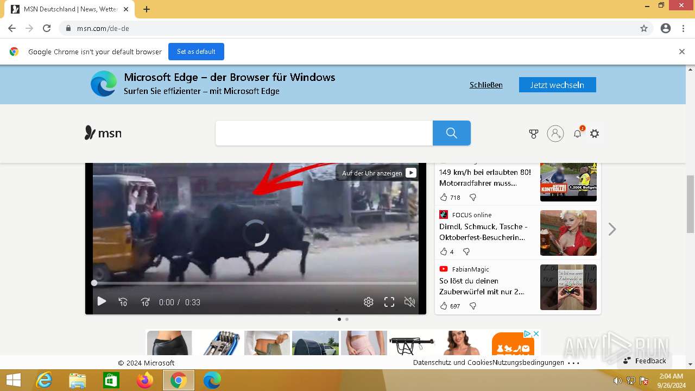
Task: Open the Windows Start menu
Action: click(x=13, y=381)
